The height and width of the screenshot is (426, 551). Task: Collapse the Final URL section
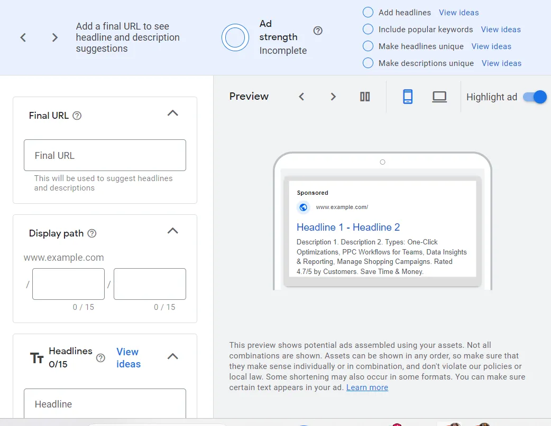[x=173, y=113]
